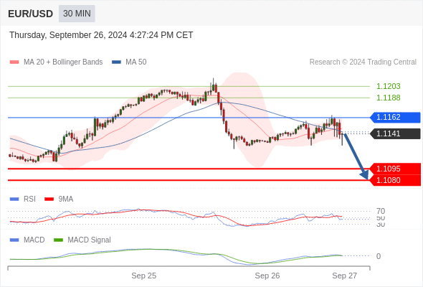Click the red 1.1080 support price tag
Viewport: 423px width, 287px height.
[395, 180]
